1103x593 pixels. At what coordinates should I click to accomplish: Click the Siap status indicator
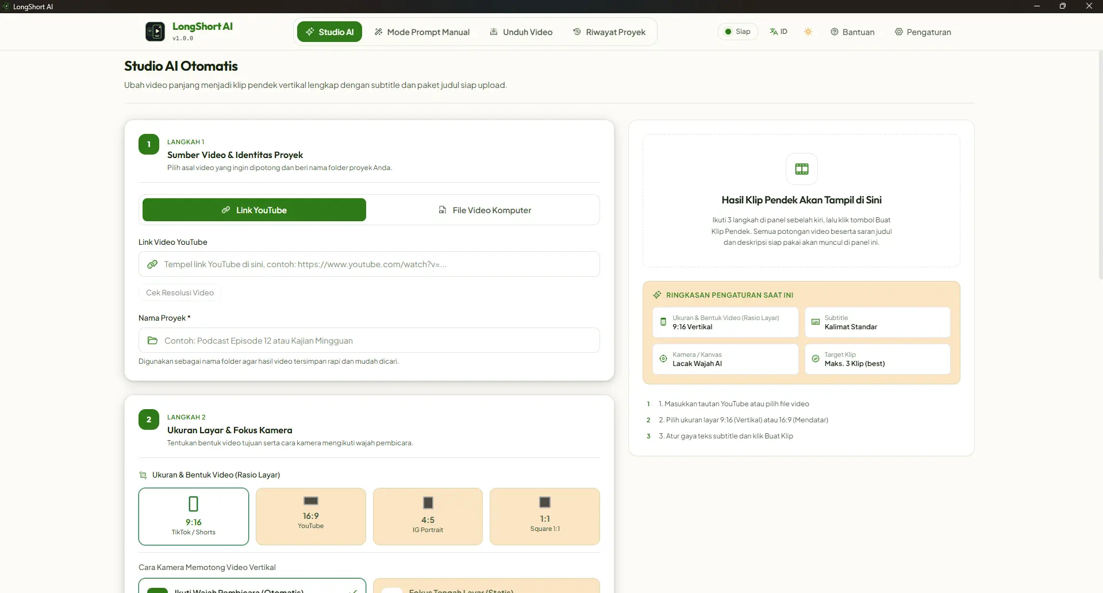pos(737,32)
